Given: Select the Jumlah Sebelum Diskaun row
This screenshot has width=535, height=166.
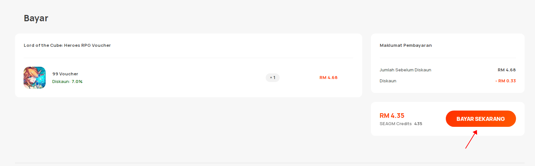Looking at the screenshot, I should click(x=448, y=70).
